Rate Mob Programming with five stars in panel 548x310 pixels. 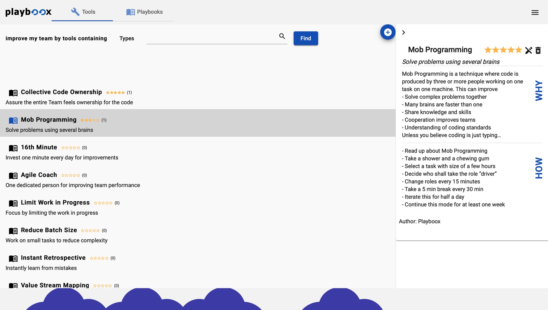tap(518, 50)
